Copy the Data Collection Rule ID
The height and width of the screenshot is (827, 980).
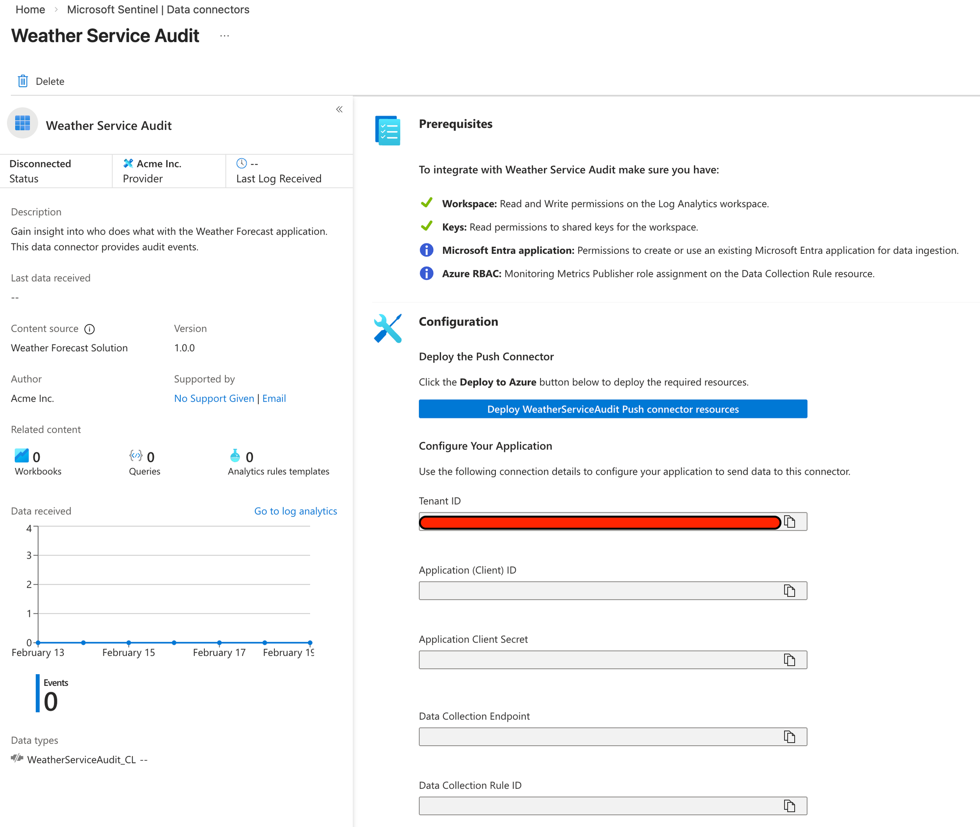789,806
